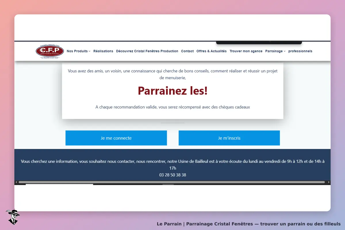The height and width of the screenshot is (230, 345).
Task: Click the scrollbar left arrow
Action: coord(16,182)
